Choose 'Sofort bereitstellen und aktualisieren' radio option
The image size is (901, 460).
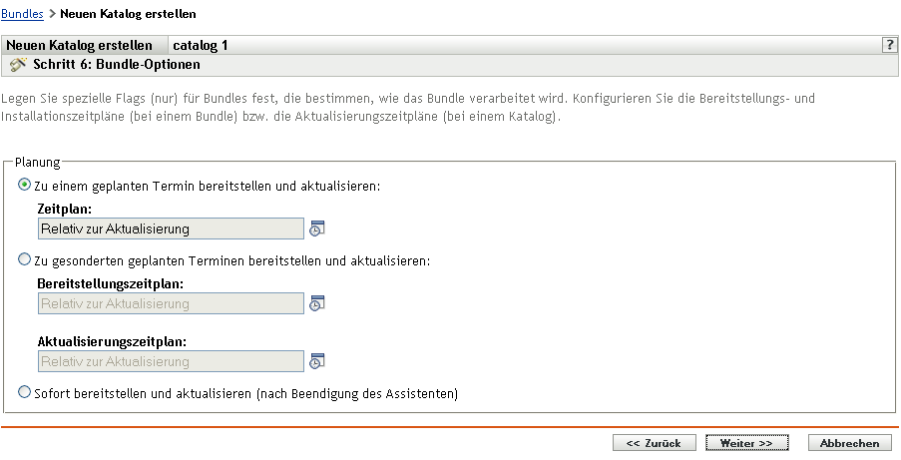pyautogui.click(x=25, y=393)
